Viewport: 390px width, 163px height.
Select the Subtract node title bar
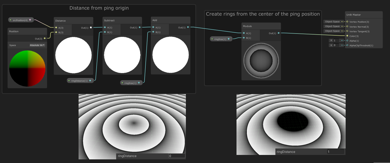(122, 20)
